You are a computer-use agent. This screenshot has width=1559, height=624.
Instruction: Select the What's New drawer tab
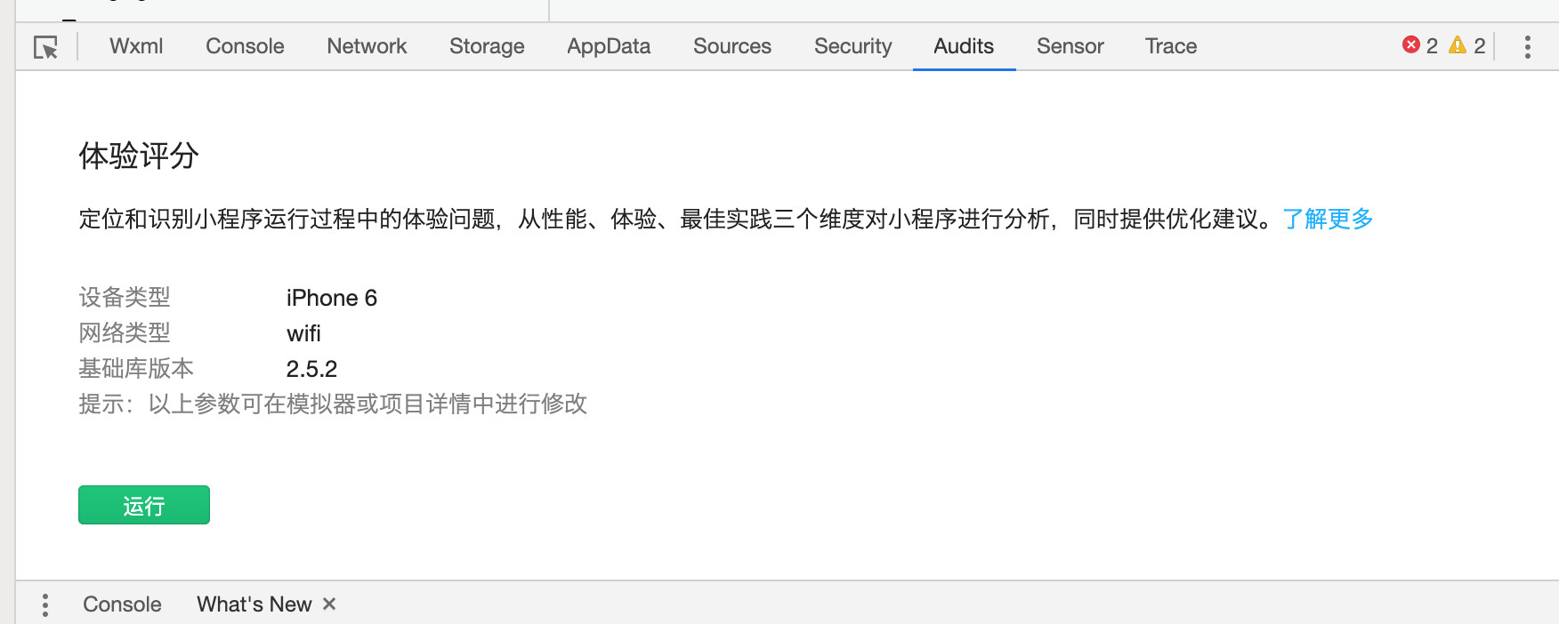pyautogui.click(x=254, y=604)
